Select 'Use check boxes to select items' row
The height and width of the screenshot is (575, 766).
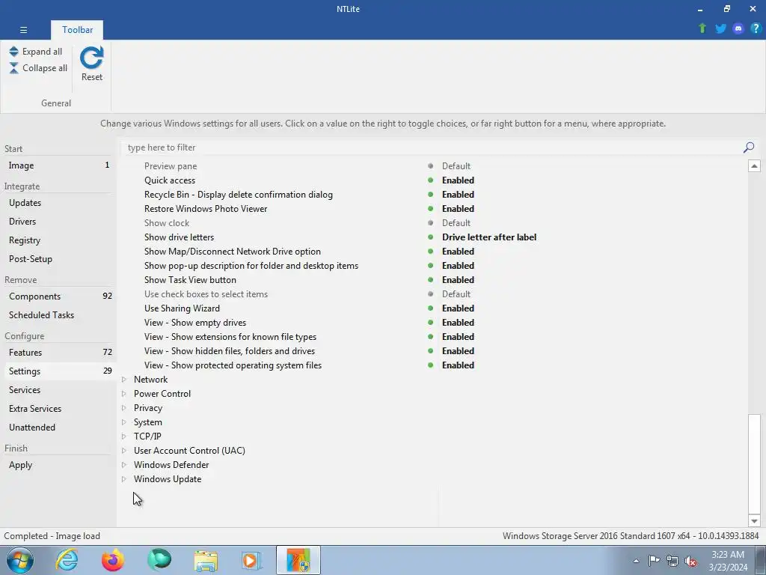[x=434, y=294]
